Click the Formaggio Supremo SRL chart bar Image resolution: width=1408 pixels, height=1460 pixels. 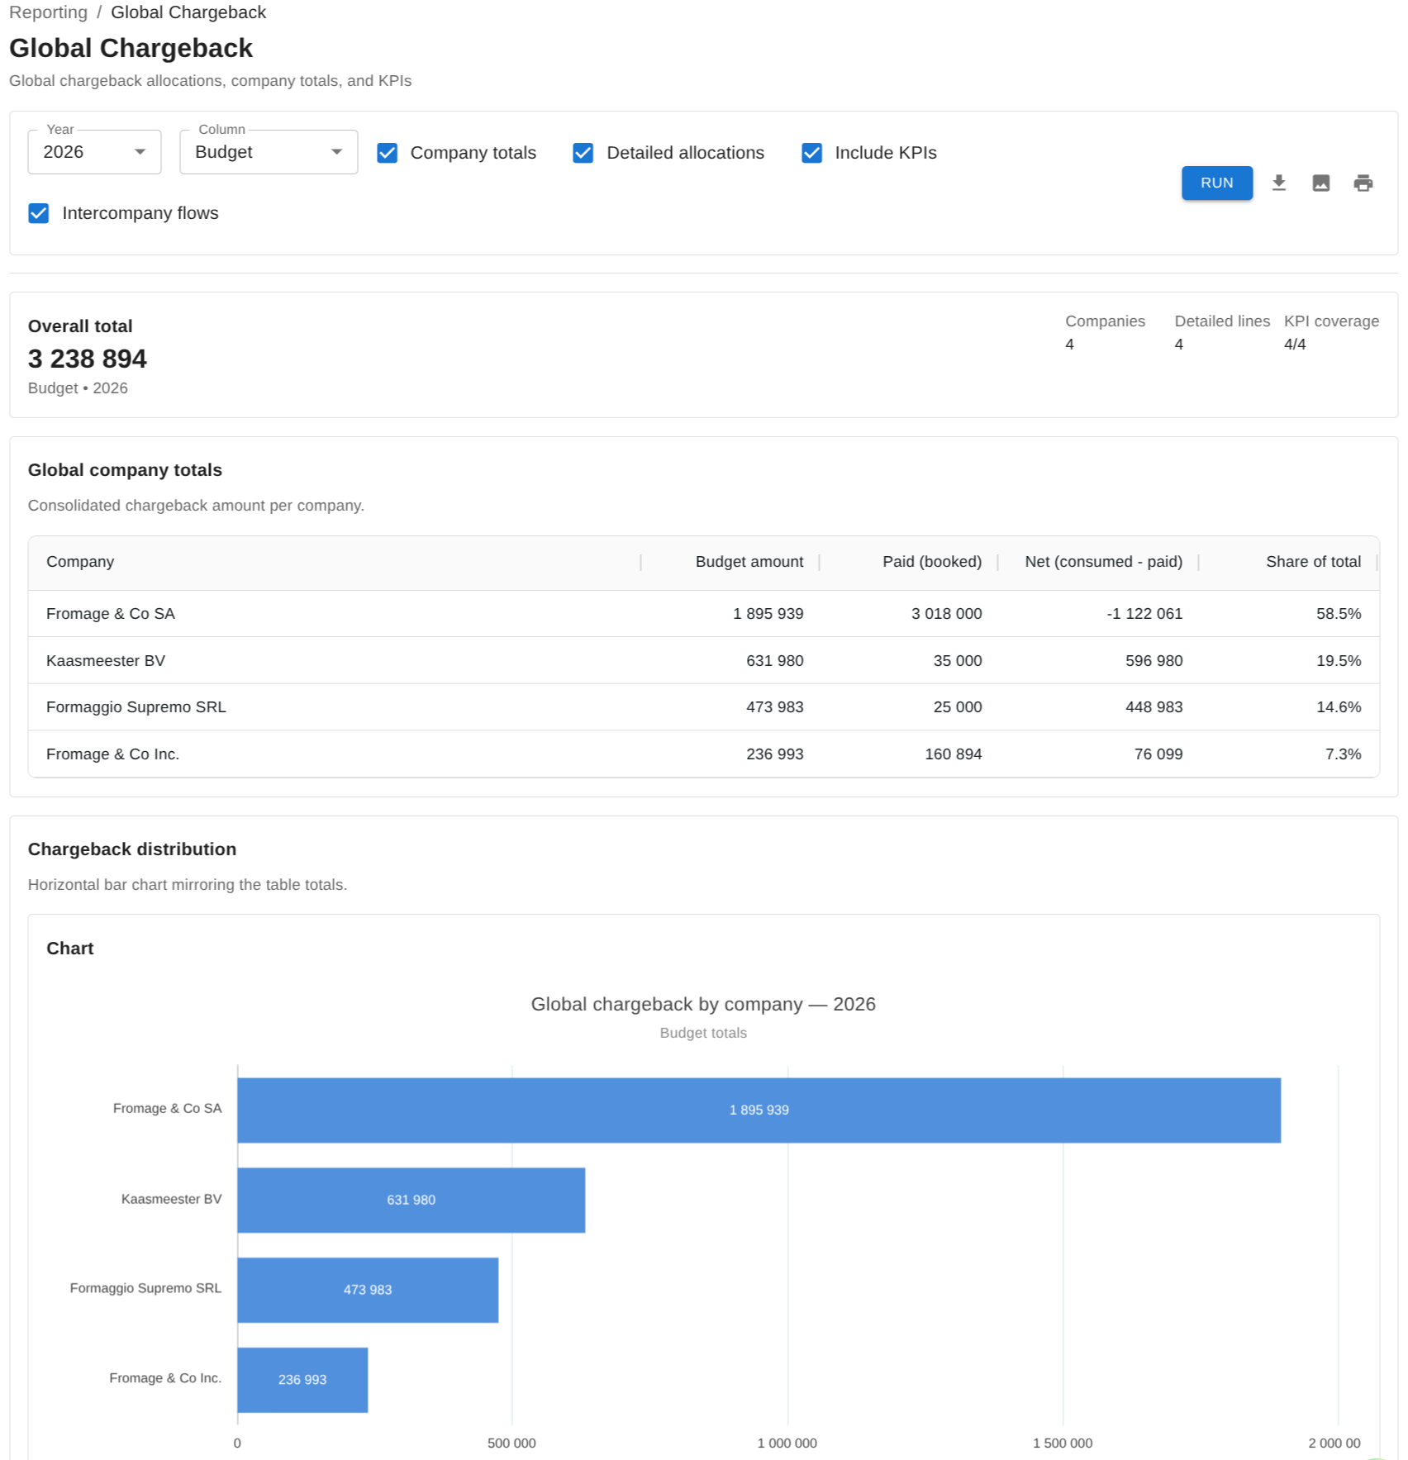click(367, 1289)
